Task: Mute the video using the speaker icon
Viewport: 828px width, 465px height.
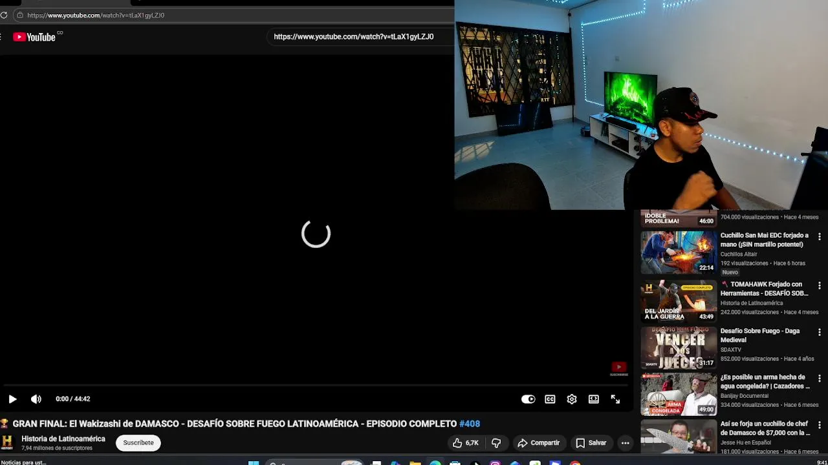Action: click(36, 399)
